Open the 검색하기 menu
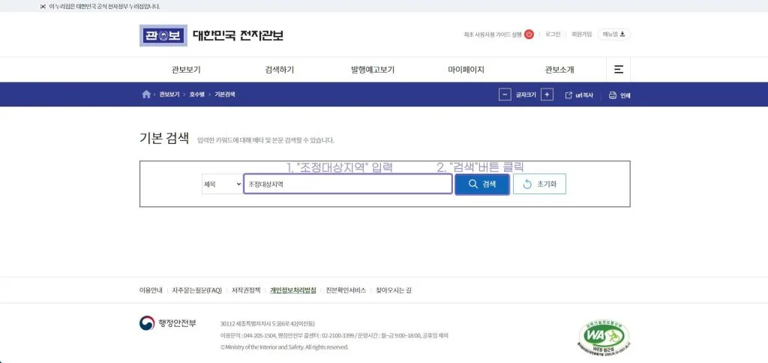 pyautogui.click(x=280, y=70)
